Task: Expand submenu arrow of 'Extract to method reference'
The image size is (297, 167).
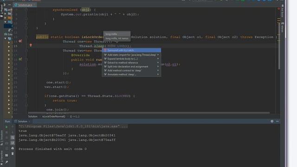Action: [158, 63]
